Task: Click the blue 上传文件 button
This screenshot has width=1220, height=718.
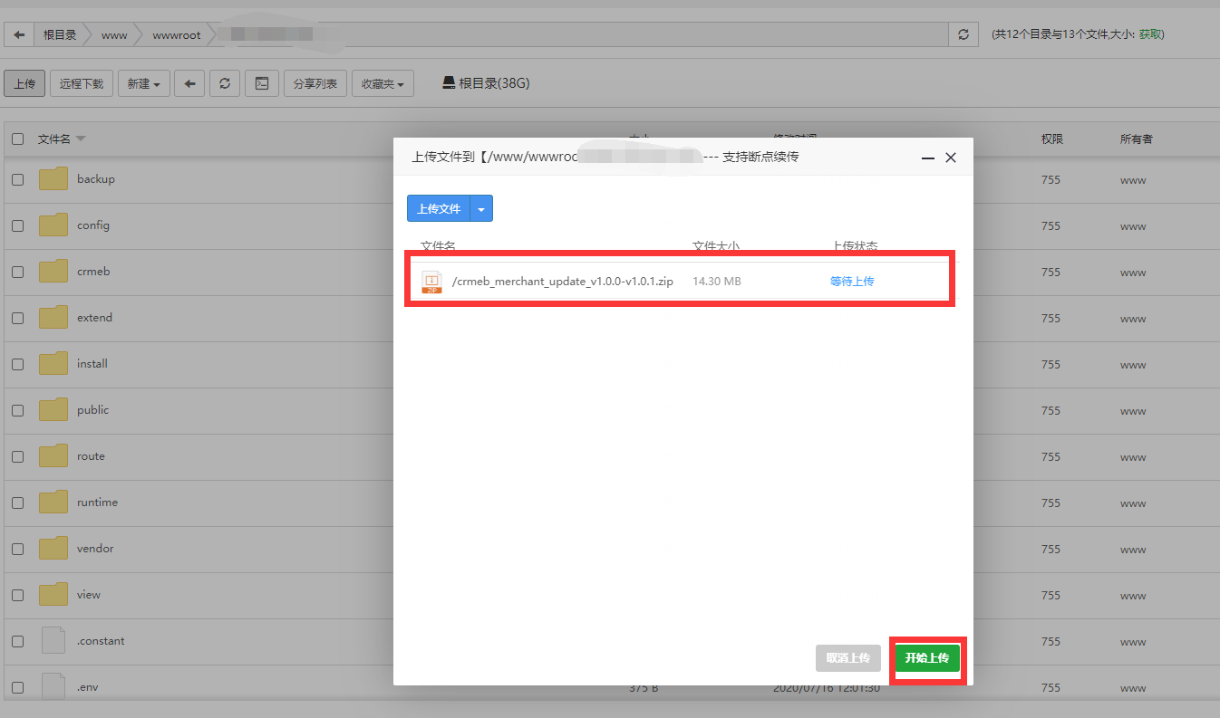Action: [x=439, y=208]
